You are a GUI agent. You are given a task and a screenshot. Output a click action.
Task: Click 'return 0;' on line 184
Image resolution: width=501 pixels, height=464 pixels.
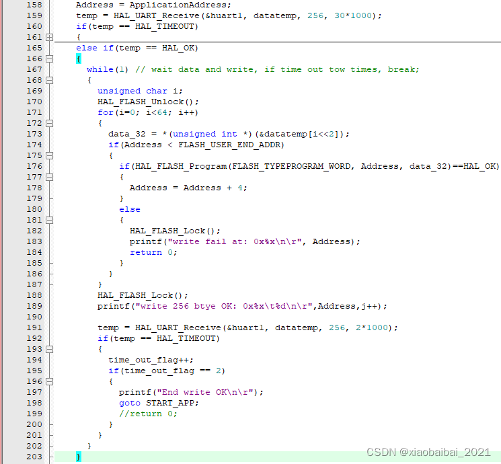click(x=153, y=252)
